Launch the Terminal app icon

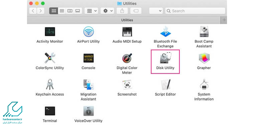50,111
